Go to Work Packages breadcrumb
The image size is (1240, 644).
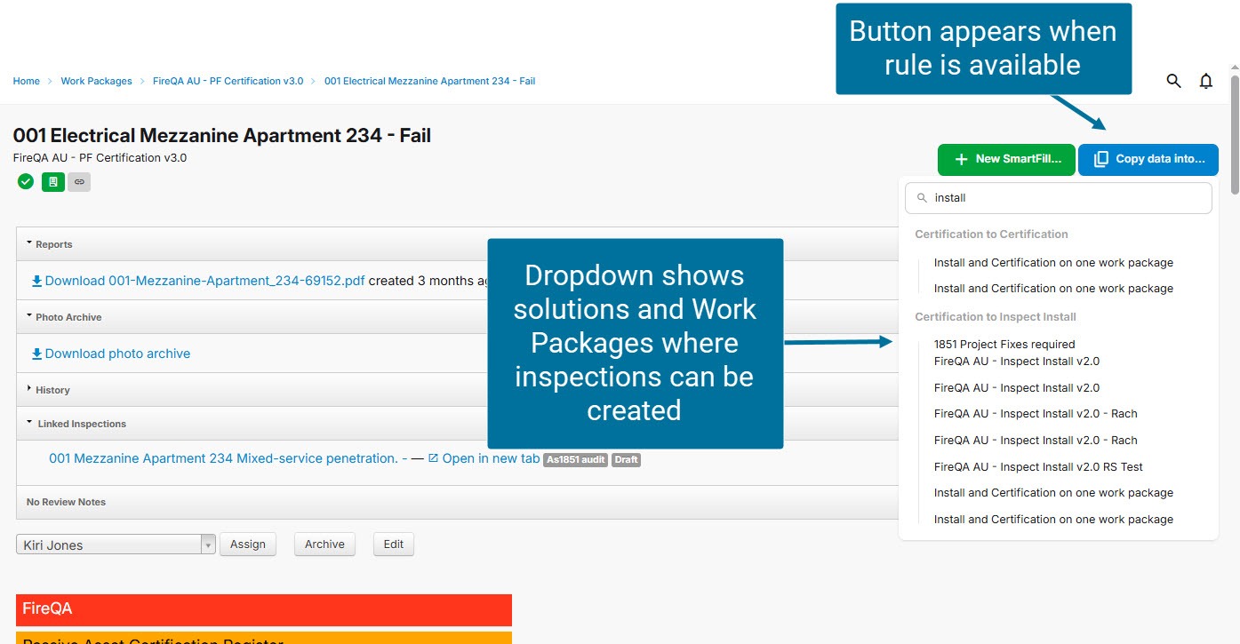pos(96,81)
